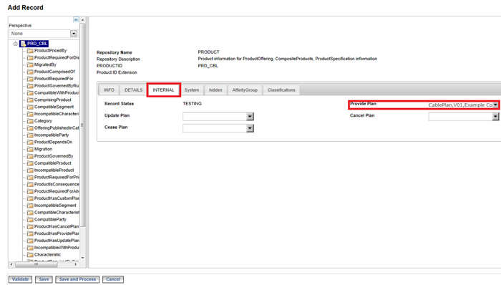Click the tree horizontal scrollbar thumb
The width and height of the screenshot is (501, 285).
(x=36, y=264)
